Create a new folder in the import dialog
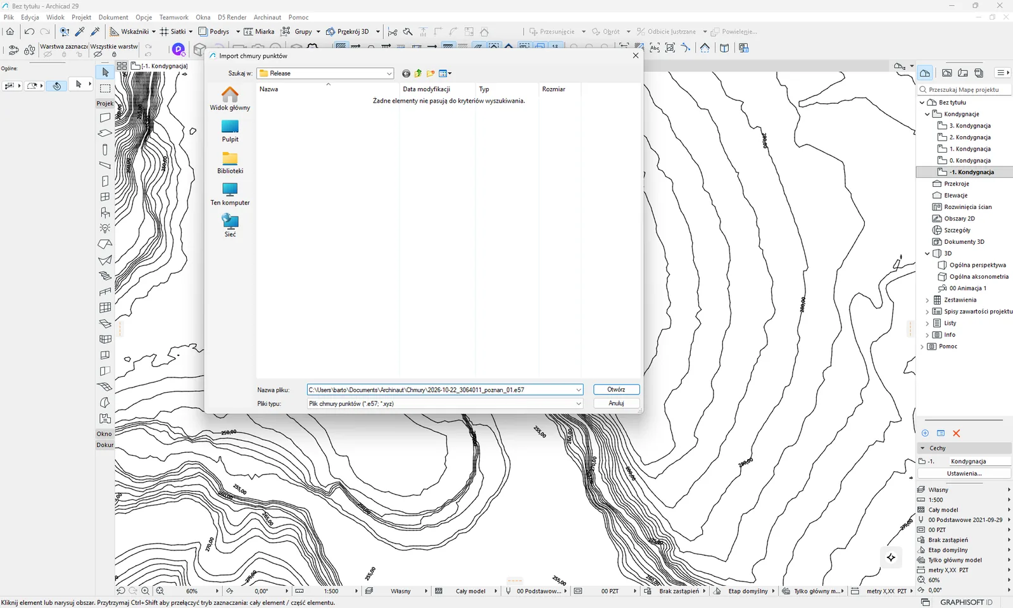1013x608 pixels. pos(431,73)
